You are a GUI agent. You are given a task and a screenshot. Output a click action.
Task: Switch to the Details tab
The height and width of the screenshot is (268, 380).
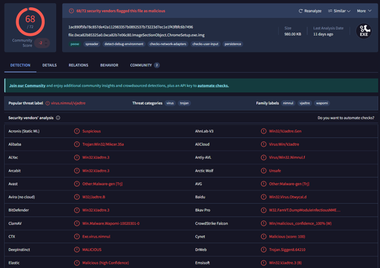pyautogui.click(x=49, y=65)
